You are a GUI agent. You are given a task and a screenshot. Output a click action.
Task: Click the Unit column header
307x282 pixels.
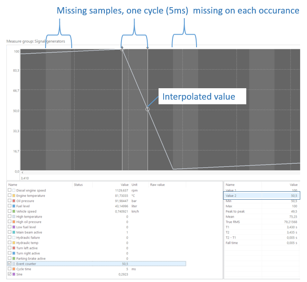134,184
